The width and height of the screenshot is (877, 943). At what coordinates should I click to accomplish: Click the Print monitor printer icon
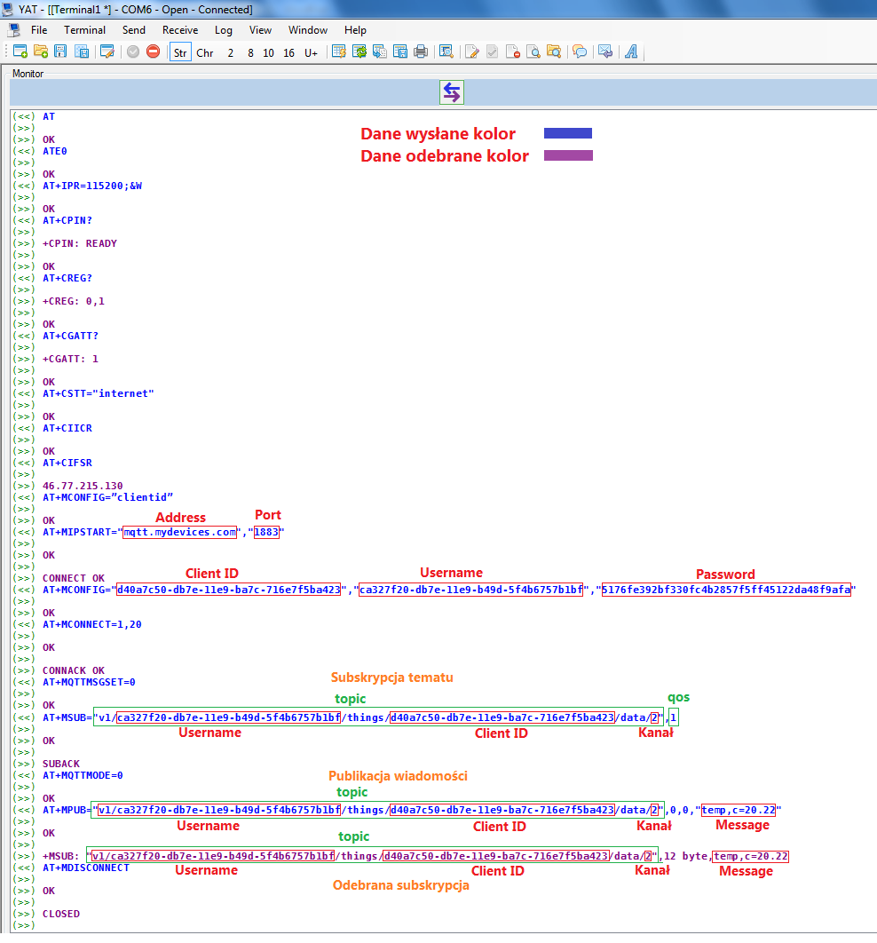[x=421, y=52]
